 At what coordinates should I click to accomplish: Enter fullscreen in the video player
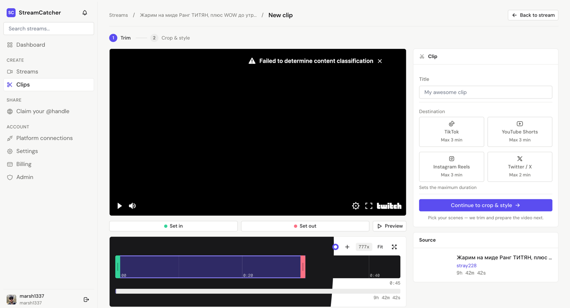tap(369, 206)
